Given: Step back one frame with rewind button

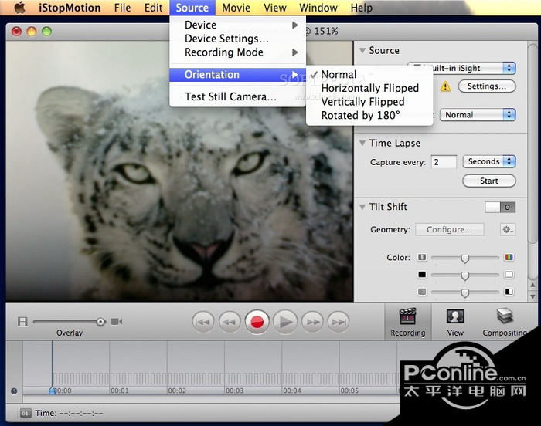Looking at the screenshot, I should point(229,322).
